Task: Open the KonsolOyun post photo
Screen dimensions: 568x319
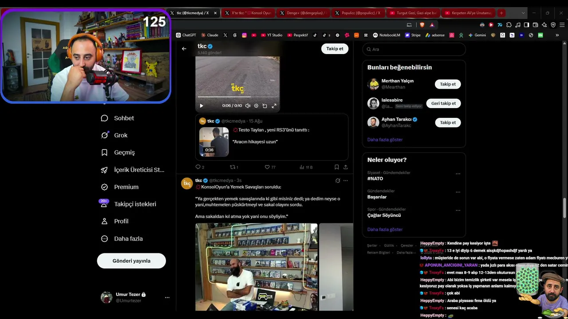Action: 256,267
